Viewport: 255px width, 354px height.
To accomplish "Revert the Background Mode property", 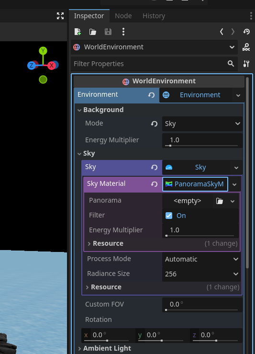I will pyautogui.click(x=154, y=124).
